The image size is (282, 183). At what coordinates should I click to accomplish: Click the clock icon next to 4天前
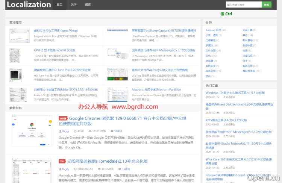tap(75, 132)
